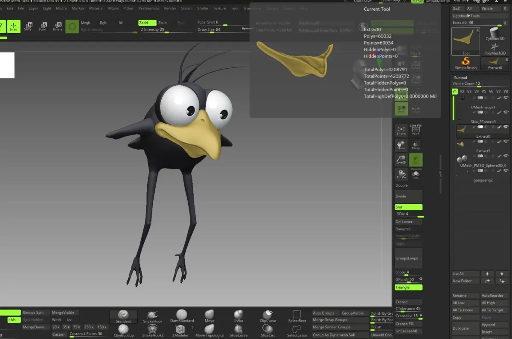Click the gyro sphere icon beside Rotate

(72, 27)
